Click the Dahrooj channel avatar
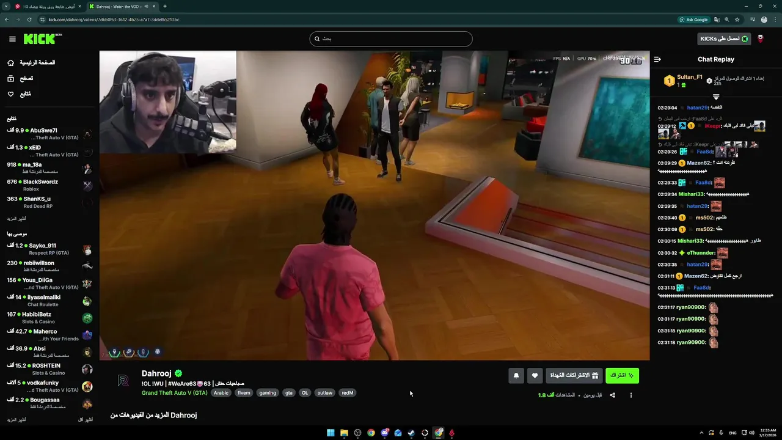 click(x=123, y=381)
